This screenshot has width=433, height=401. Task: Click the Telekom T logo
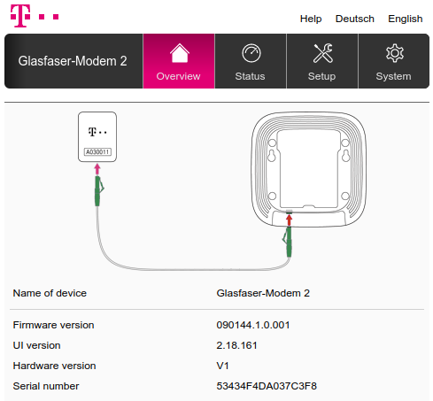click(x=35, y=16)
